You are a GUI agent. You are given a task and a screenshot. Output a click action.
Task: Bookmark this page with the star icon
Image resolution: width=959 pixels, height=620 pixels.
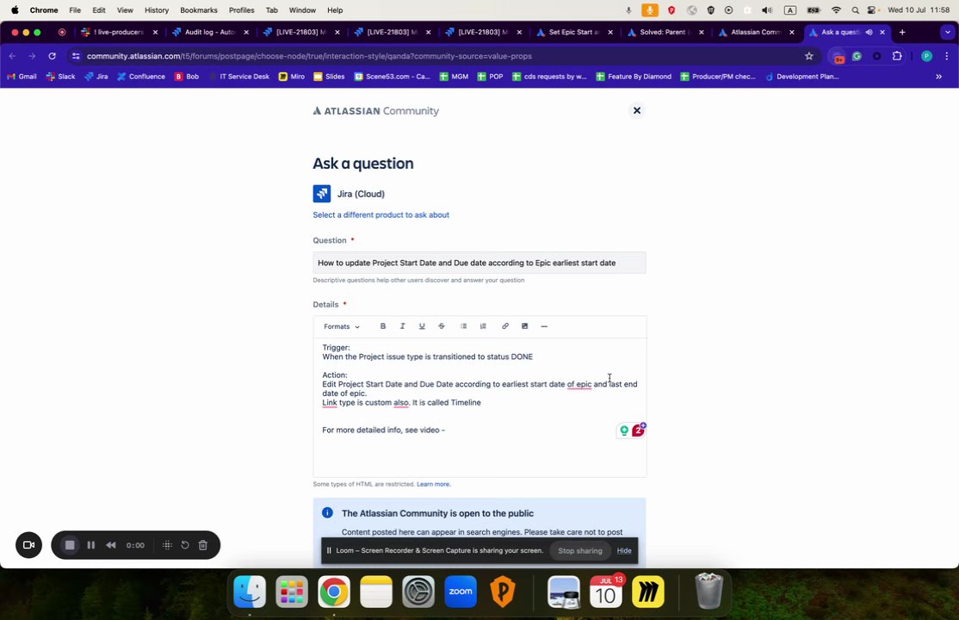(x=809, y=56)
